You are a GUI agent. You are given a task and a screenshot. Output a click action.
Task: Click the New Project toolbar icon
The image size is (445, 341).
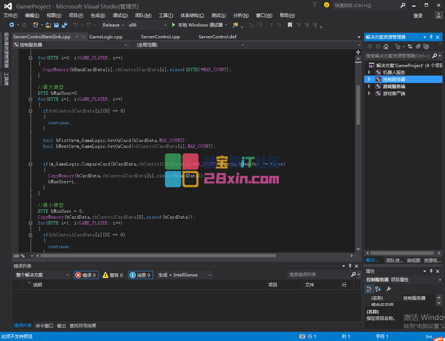(36, 25)
